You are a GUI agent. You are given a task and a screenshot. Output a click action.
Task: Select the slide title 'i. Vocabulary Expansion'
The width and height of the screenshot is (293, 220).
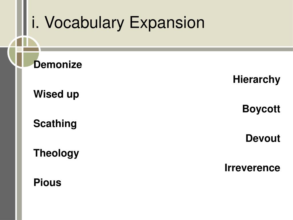tap(118, 23)
